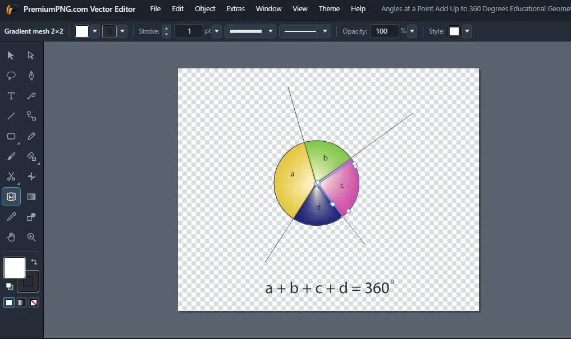Choose the Pen tool

[31, 76]
